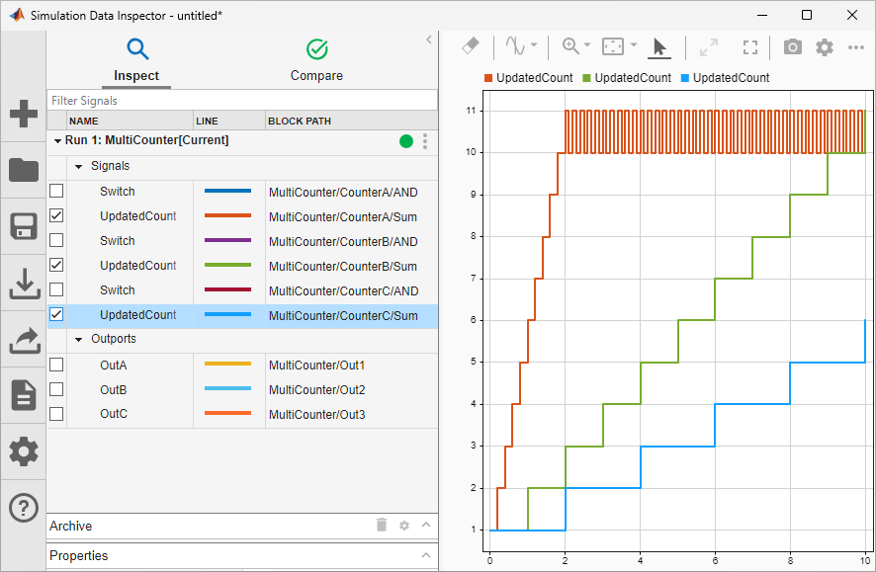Uncheck the CounterA Sum UpdatedCount signal
This screenshot has height=572, width=876.
[56, 214]
